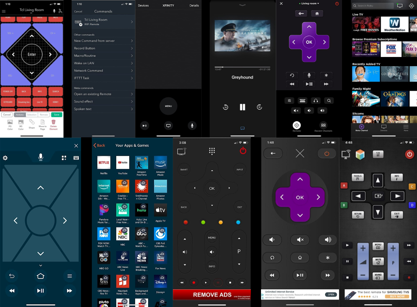Open the Netflix app icon
Image resolution: width=417 pixels, height=307 pixels.
[x=104, y=163]
